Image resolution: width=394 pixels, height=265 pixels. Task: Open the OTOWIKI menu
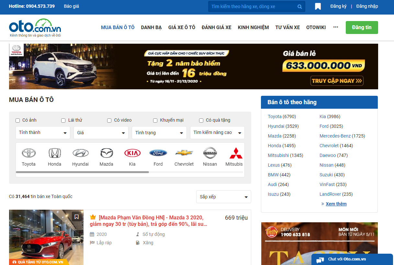[316, 28]
